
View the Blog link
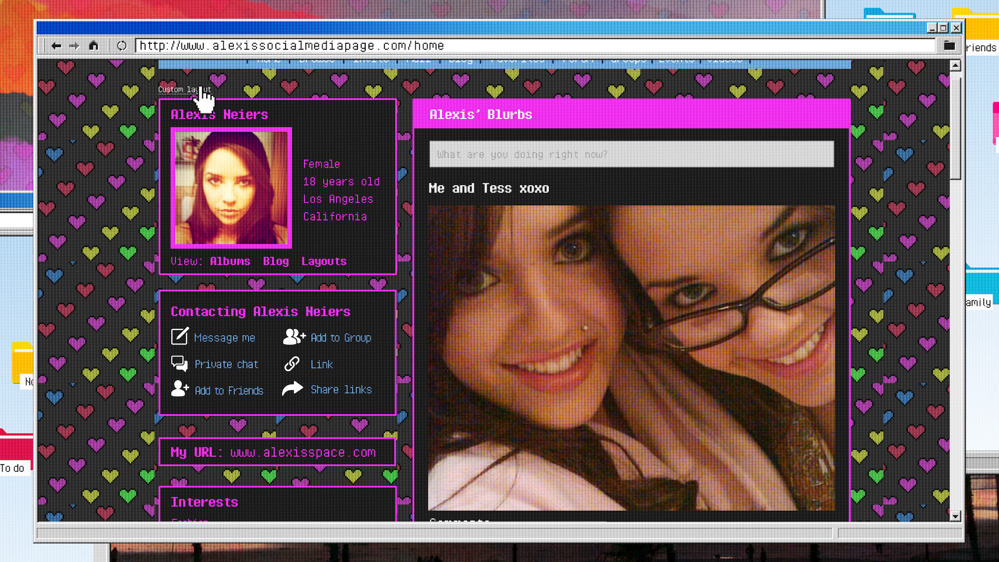tap(276, 261)
